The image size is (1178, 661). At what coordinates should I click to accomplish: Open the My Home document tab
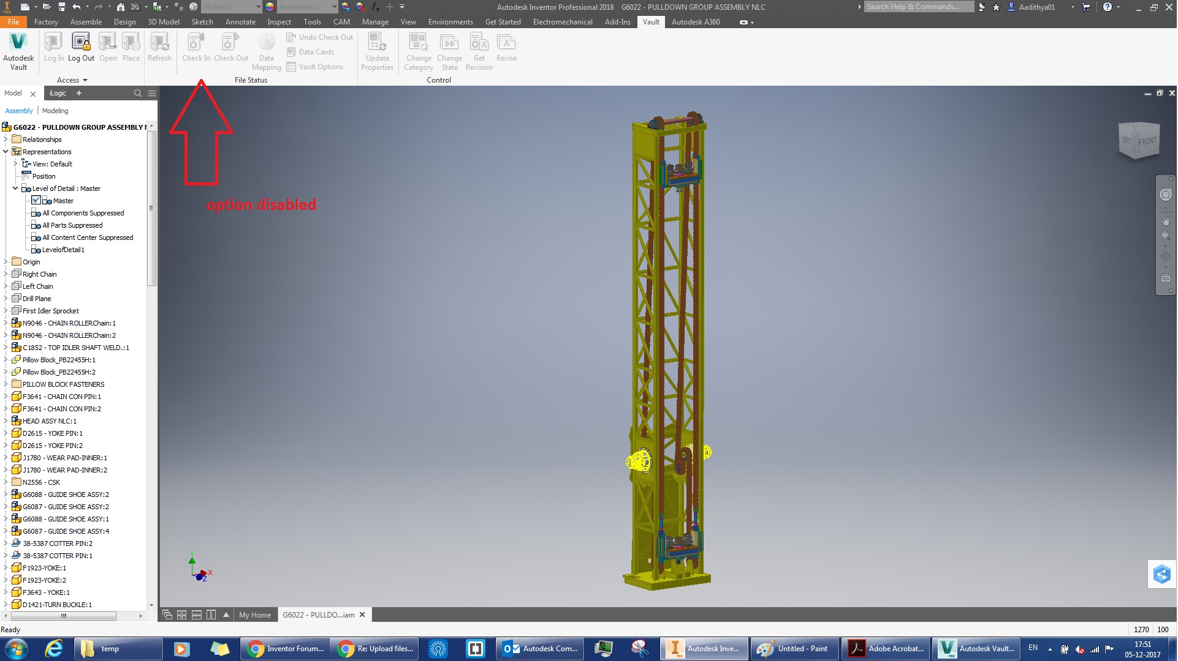(x=254, y=615)
